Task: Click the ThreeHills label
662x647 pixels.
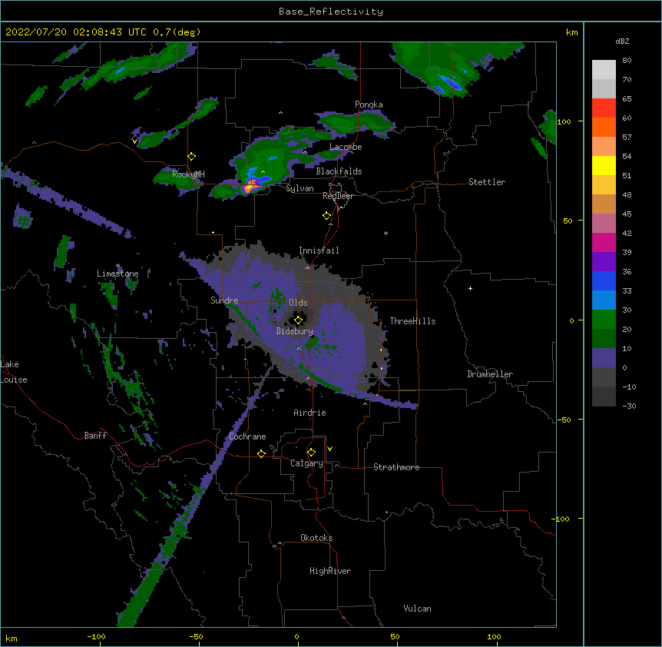Action: coord(412,321)
